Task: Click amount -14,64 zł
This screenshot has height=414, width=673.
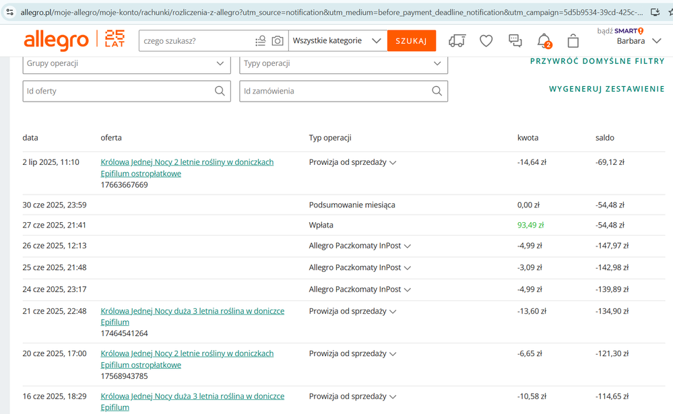Action: [532, 162]
